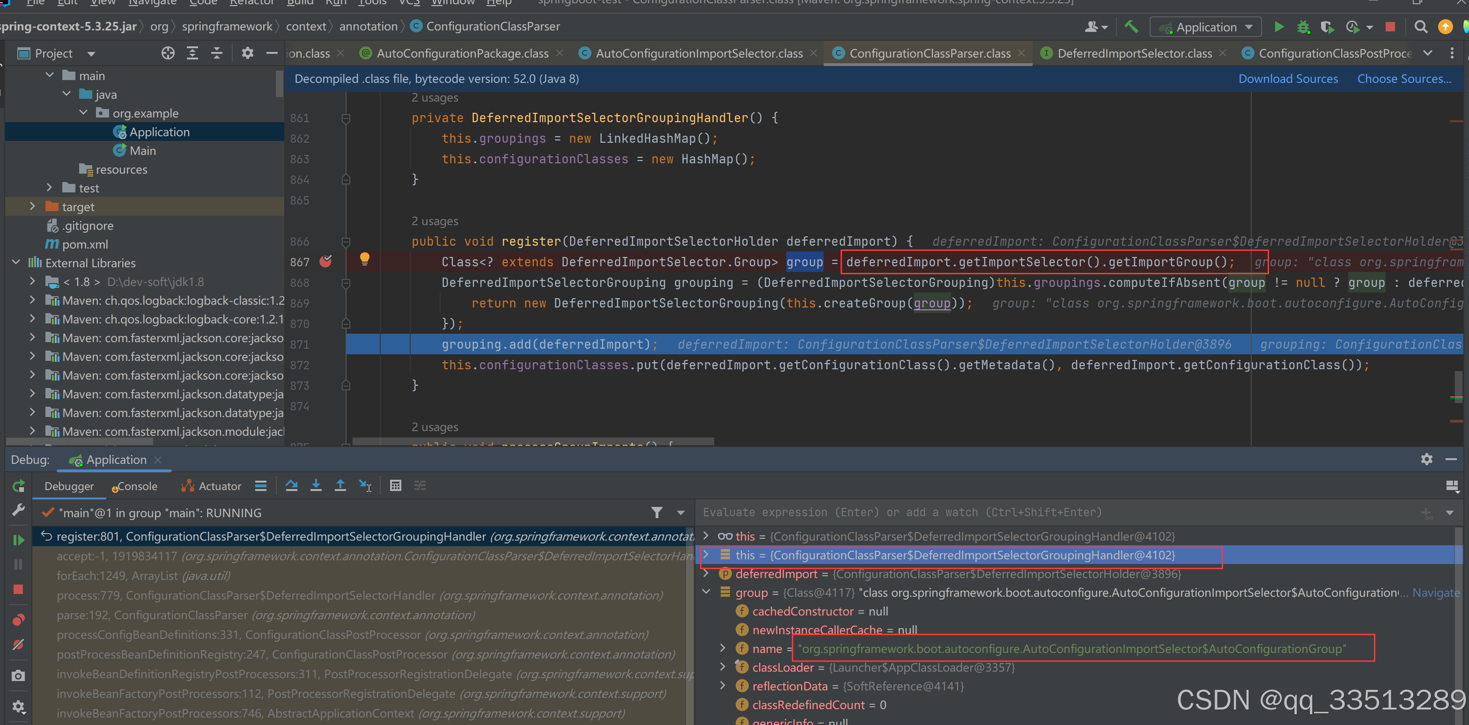The height and width of the screenshot is (725, 1469).
Task: Open search with the magnifier icon top right
Action: coord(1421,26)
